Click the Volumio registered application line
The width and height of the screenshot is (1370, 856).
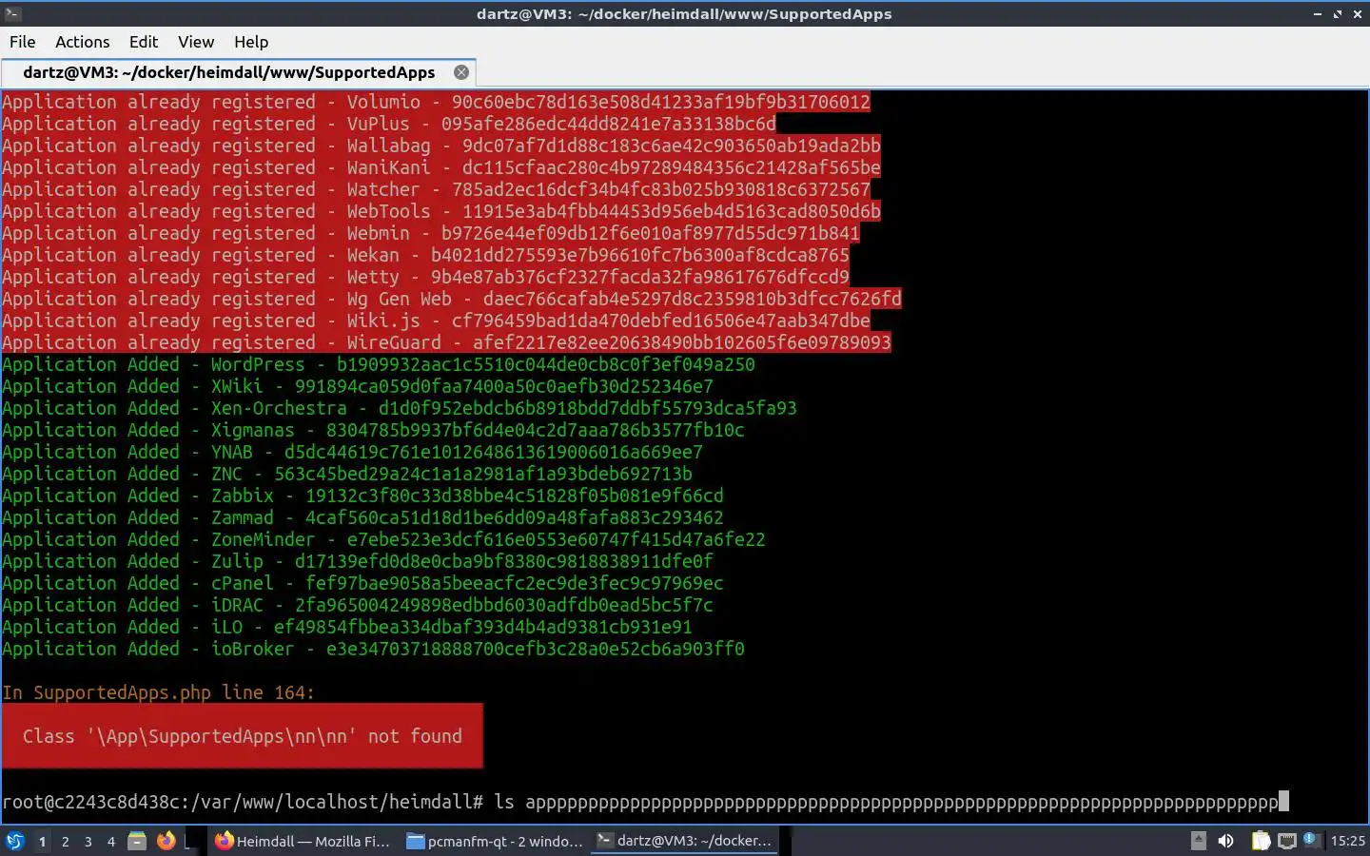point(436,102)
